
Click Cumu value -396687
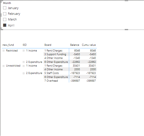click(x=91, y=81)
